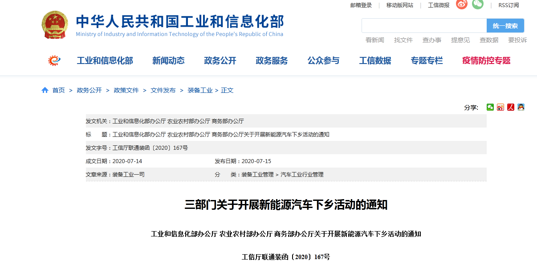Click the 发文字号 工信厅联通装函〔2020〕167号 text
The image size is (537, 268).
click(137, 148)
